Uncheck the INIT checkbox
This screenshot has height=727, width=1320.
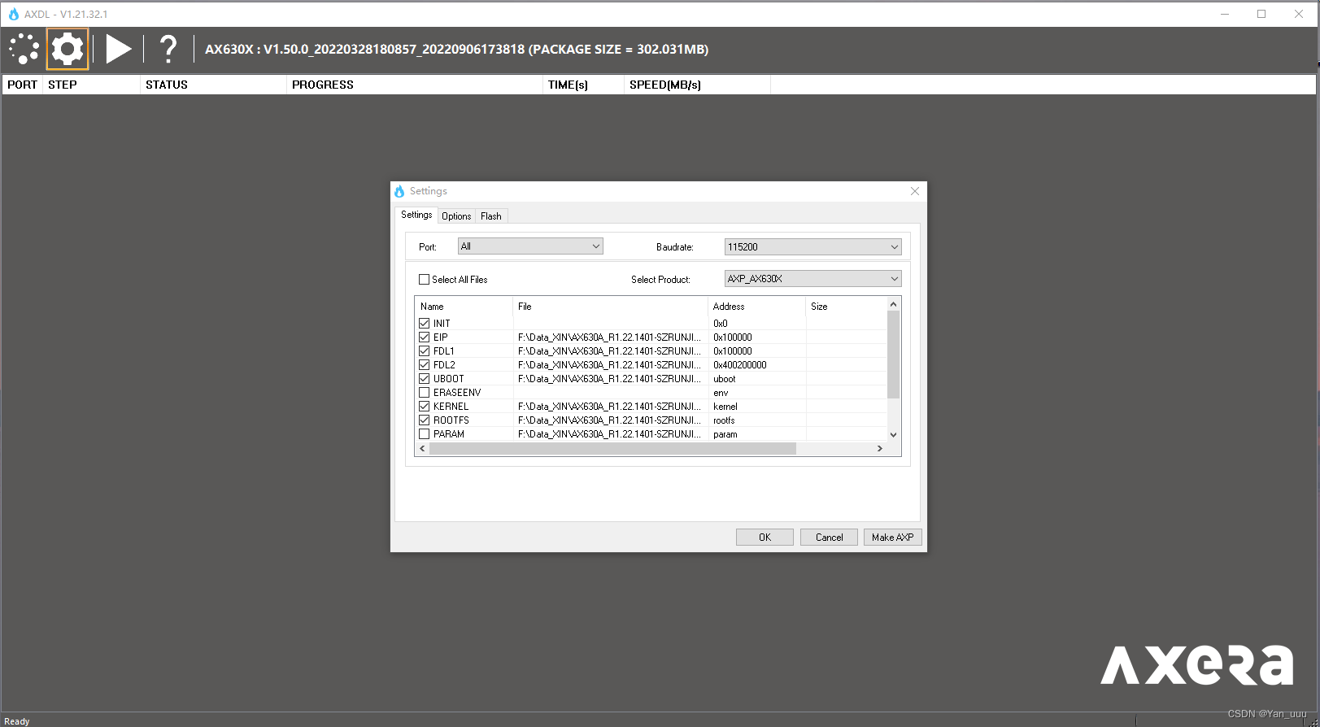(424, 324)
